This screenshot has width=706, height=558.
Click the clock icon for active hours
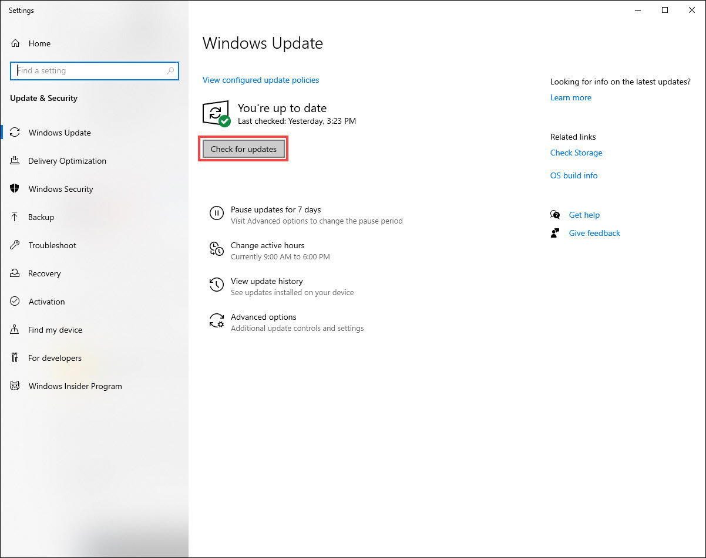click(x=217, y=249)
